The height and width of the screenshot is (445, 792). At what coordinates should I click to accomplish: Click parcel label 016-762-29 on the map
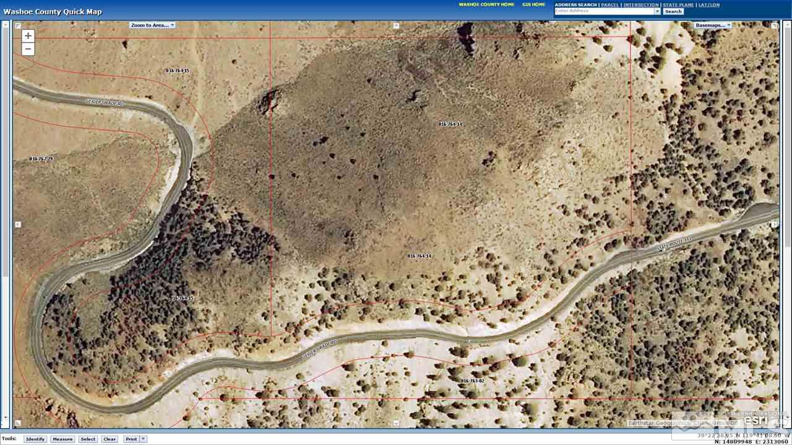pos(41,159)
